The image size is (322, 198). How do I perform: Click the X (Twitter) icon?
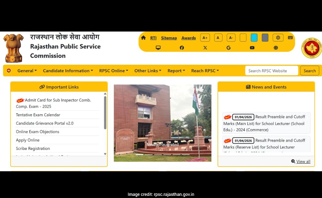click(205, 47)
